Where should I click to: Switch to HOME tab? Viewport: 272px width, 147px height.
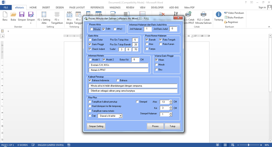[33, 8]
